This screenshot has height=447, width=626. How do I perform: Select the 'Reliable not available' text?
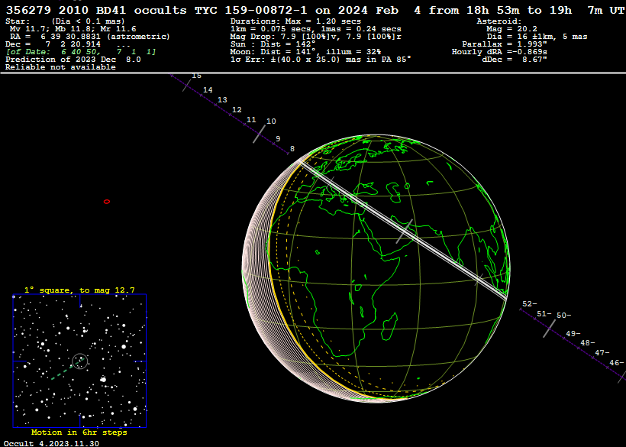click(x=60, y=67)
